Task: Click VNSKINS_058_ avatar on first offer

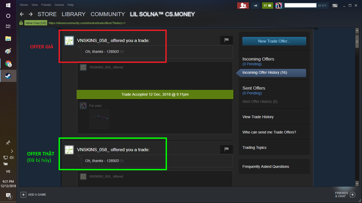Action: point(69,41)
